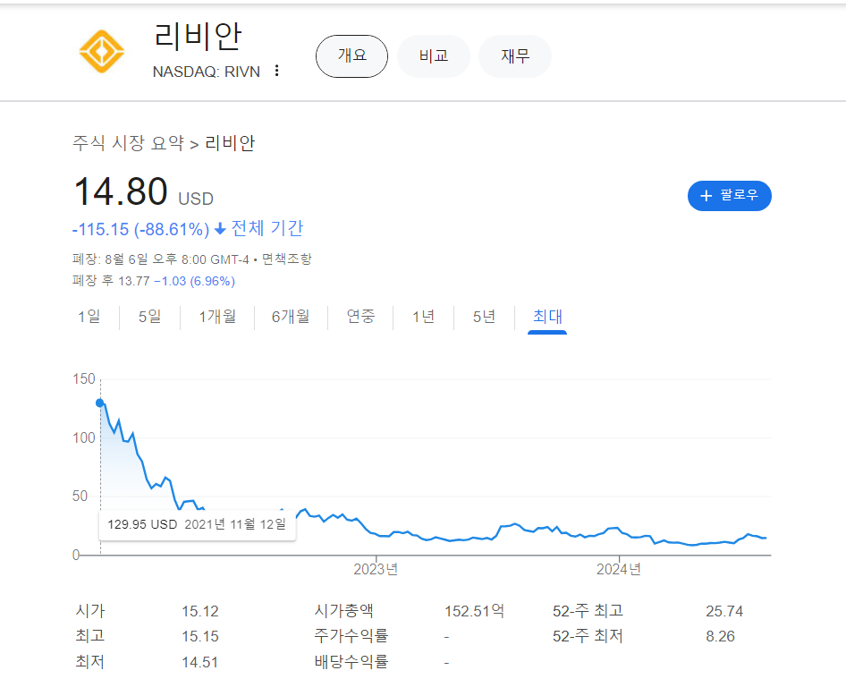Select the 5년 chart range

click(484, 317)
